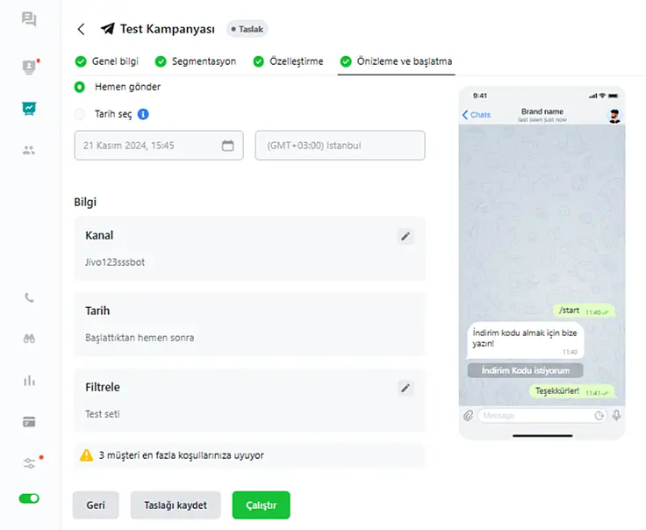Edit the Filtrele section with pencil icon
The width and height of the screenshot is (646, 530).
pos(406,388)
